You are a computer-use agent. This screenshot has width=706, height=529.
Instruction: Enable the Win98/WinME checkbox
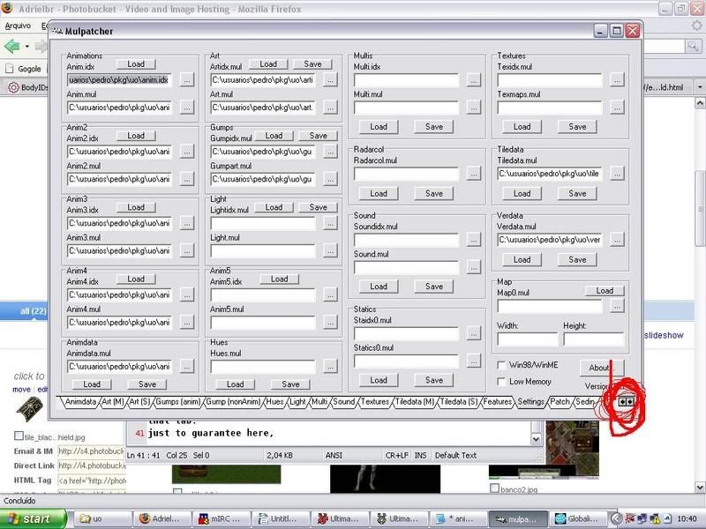501,364
